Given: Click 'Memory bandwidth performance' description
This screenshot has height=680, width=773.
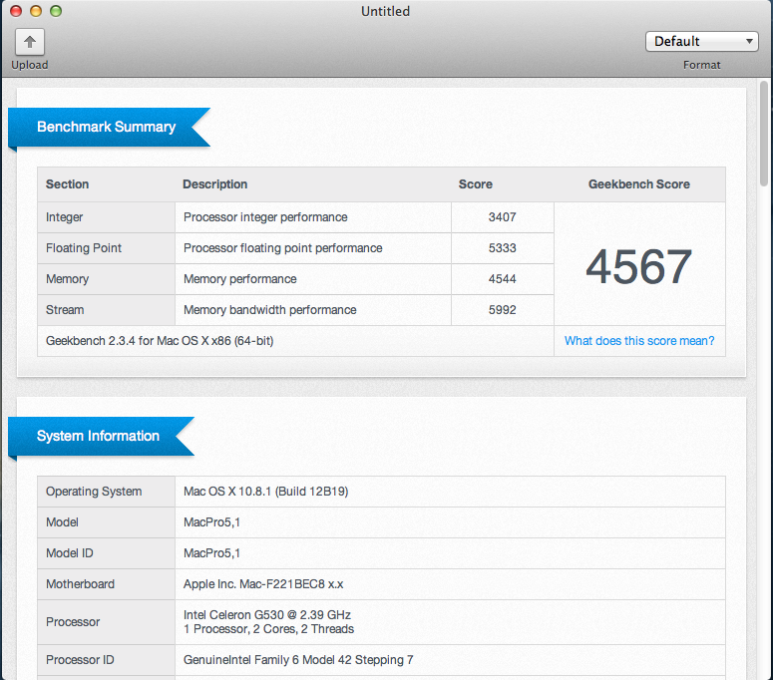Looking at the screenshot, I should point(269,310).
